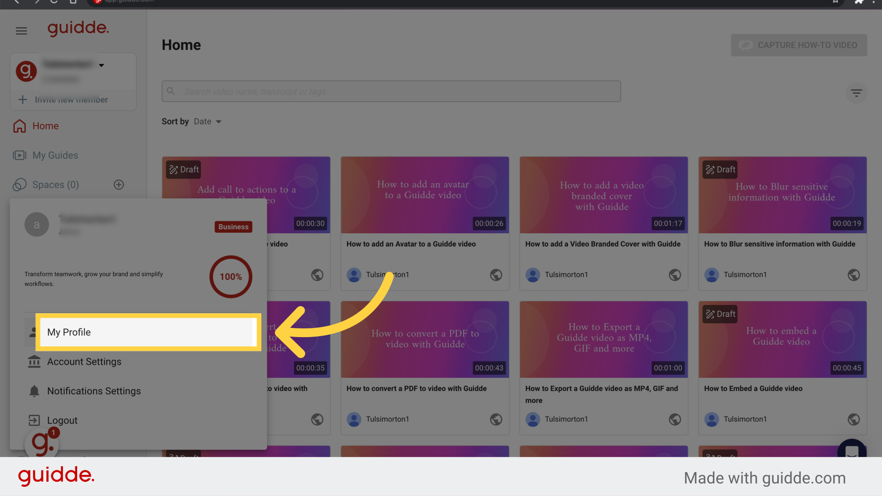Click the Tulsimorton1 avatar on the Avatar video card
Image resolution: width=882 pixels, height=496 pixels.
354,275
